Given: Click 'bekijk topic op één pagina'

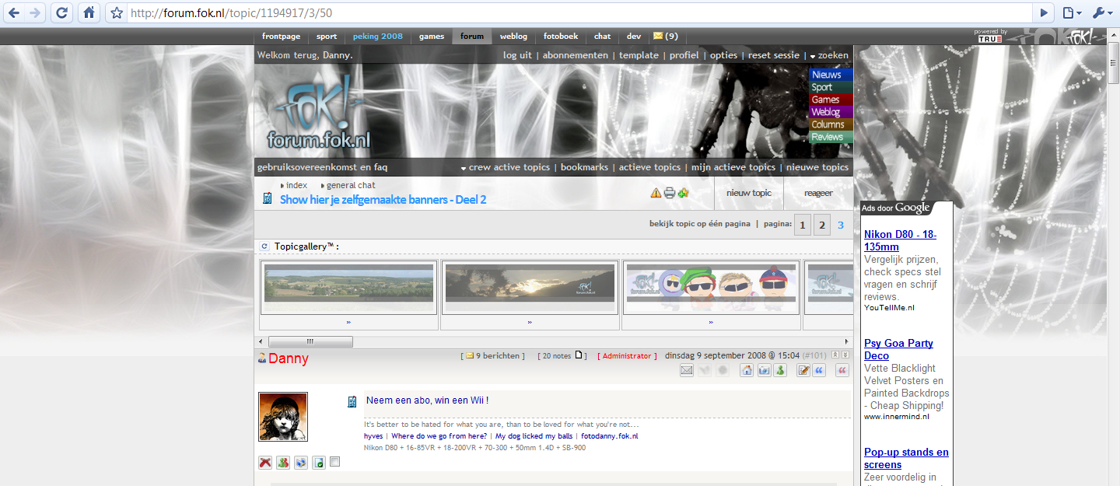Looking at the screenshot, I should (x=700, y=224).
